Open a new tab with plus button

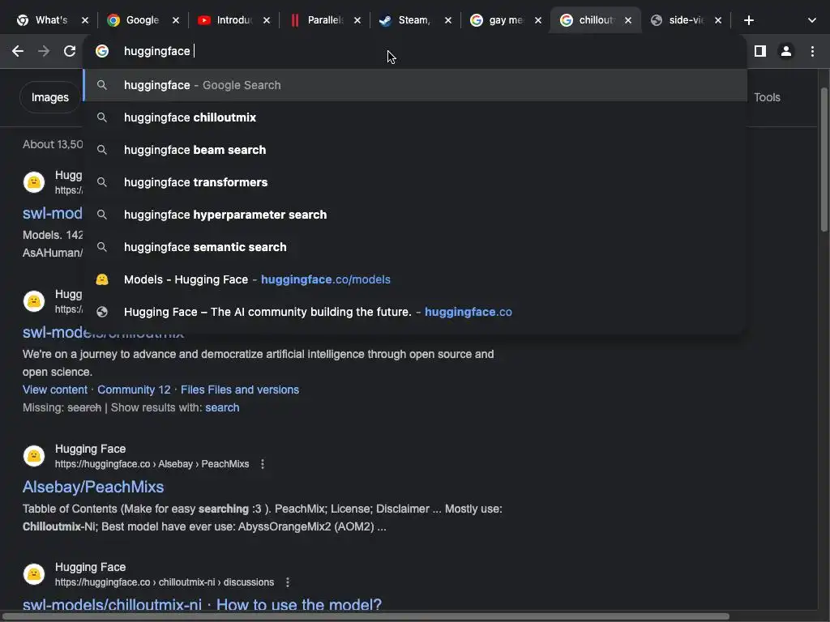pyautogui.click(x=748, y=20)
